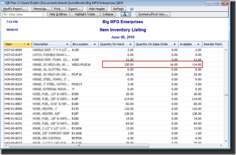Select item H39-00-8207

pos(13,69)
